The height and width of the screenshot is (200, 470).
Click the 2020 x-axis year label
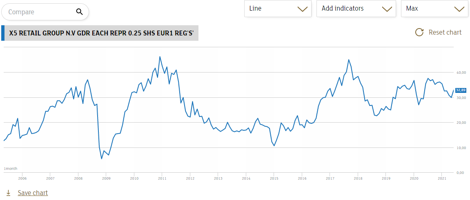(x=414, y=178)
